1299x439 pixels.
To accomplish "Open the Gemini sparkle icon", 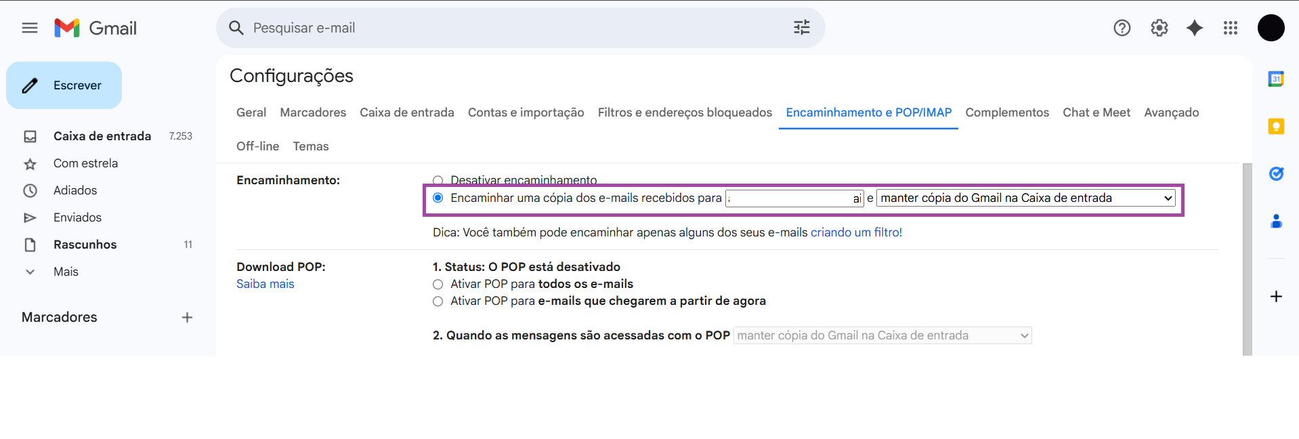I will point(1195,28).
